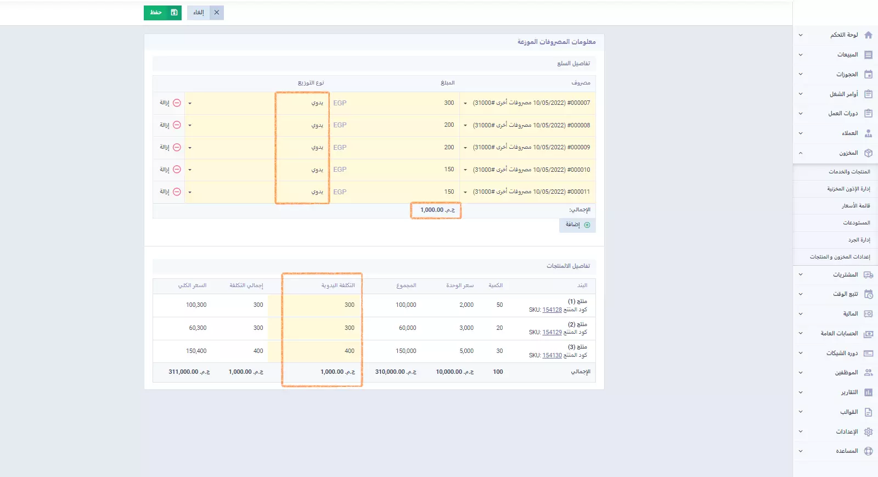This screenshot has width=878, height=477.
Task: Click the Purchases truck icon
Action: (x=868, y=275)
